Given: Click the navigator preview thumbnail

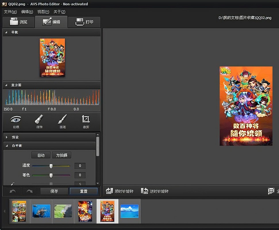Looking at the screenshot, I should pos(52,58).
